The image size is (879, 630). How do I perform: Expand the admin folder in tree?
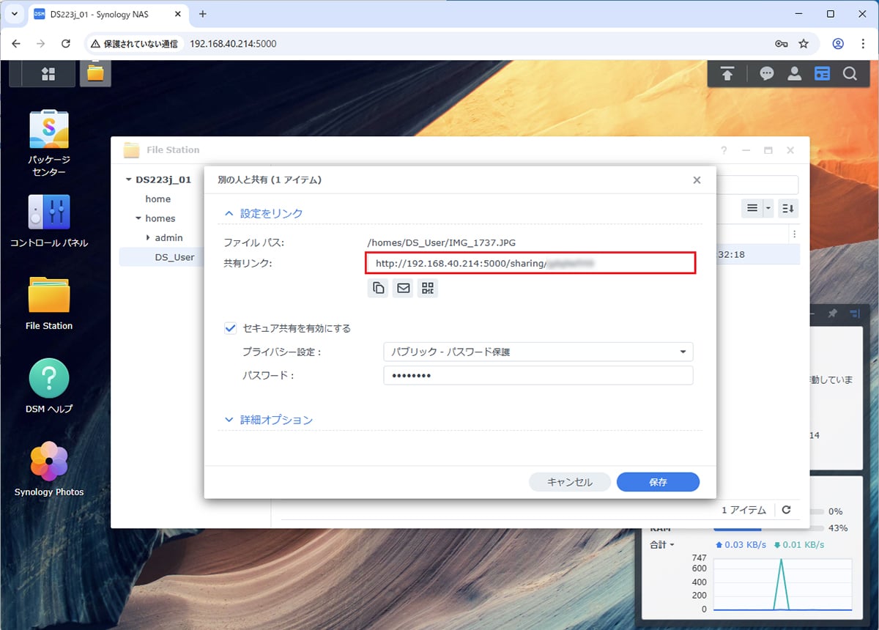(x=148, y=237)
